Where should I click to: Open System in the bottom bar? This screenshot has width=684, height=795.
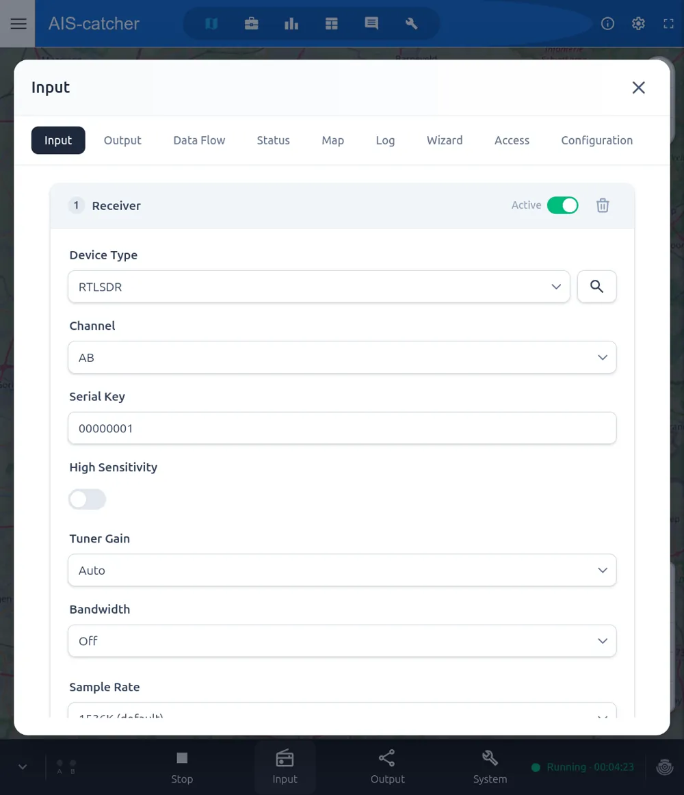490,767
